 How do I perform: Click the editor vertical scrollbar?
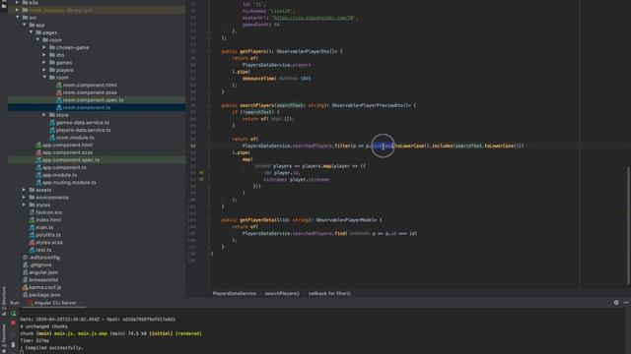point(628,226)
